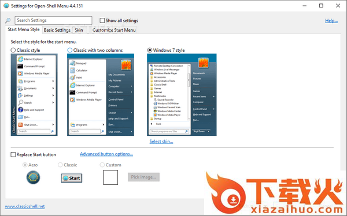
Task: Open Advanced button options link
Action: tap(106, 154)
